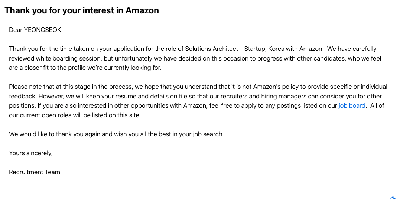Click the name "YEONGSEOK" in the greeting

pyautogui.click(x=42, y=30)
